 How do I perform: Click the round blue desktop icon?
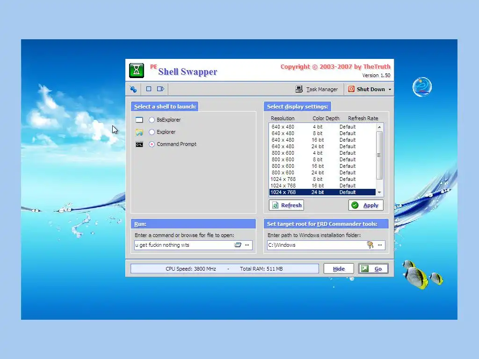[422, 87]
